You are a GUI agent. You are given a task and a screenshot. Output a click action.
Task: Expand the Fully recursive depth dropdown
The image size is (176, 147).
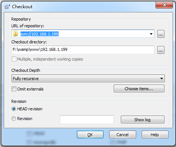click(x=88, y=79)
